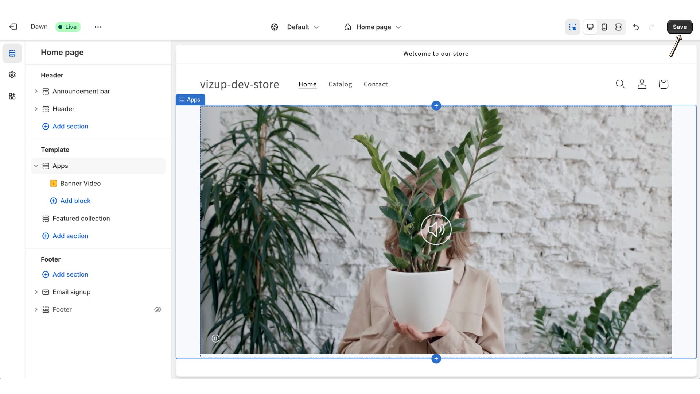
Task: Click the Banner Video block item
Action: point(80,183)
